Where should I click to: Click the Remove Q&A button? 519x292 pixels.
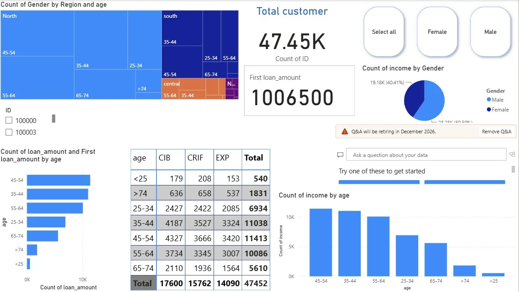[x=497, y=132]
